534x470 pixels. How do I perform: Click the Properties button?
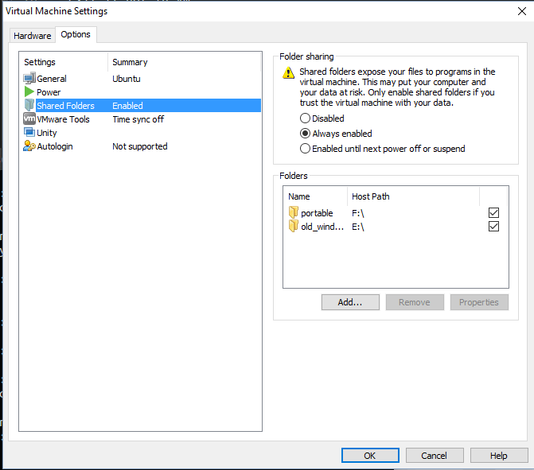(479, 302)
